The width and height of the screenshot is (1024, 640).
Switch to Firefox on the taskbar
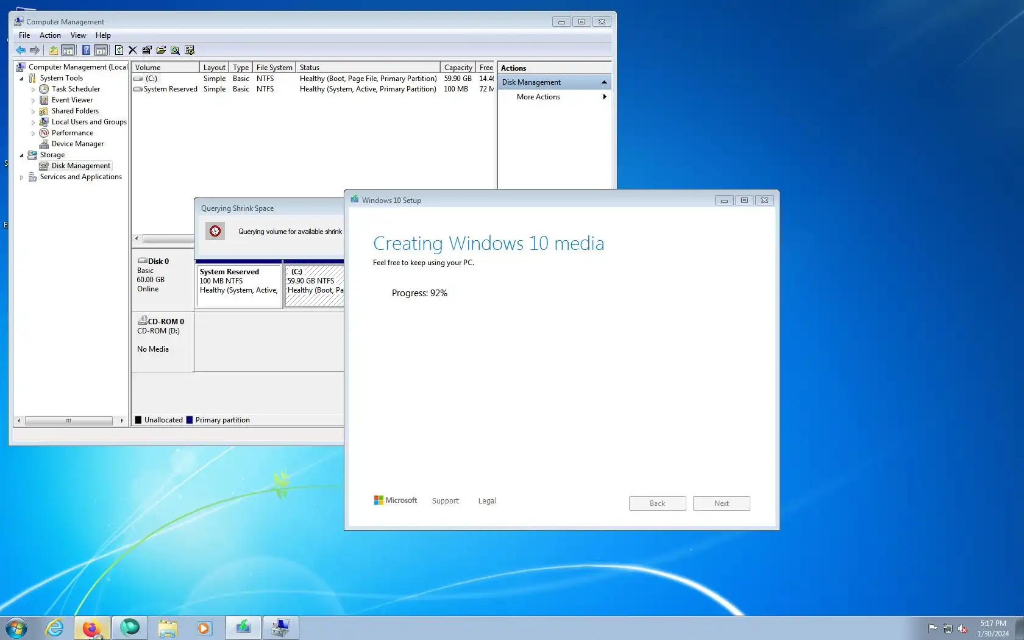(92, 628)
